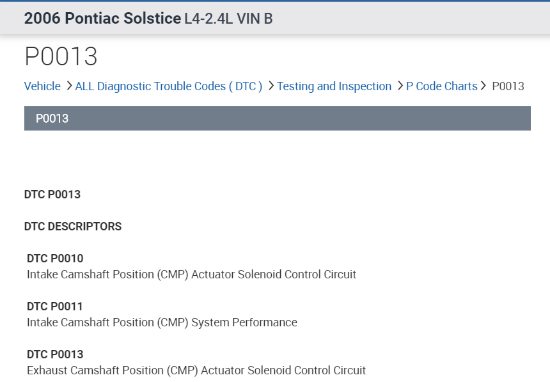Screen dimensions: 550x382
Task: Click the L4-2.4L VIN B engine label
Action: tap(228, 19)
